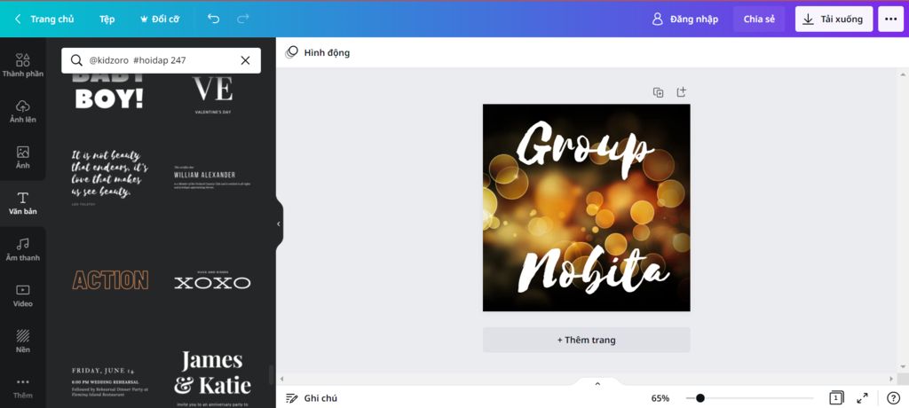
Task: Open the help question mark
Action: tap(893, 398)
